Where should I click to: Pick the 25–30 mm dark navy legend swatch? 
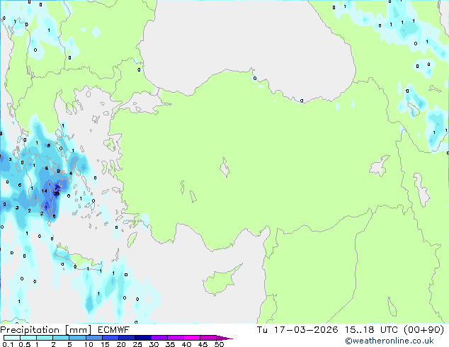(142, 338)
